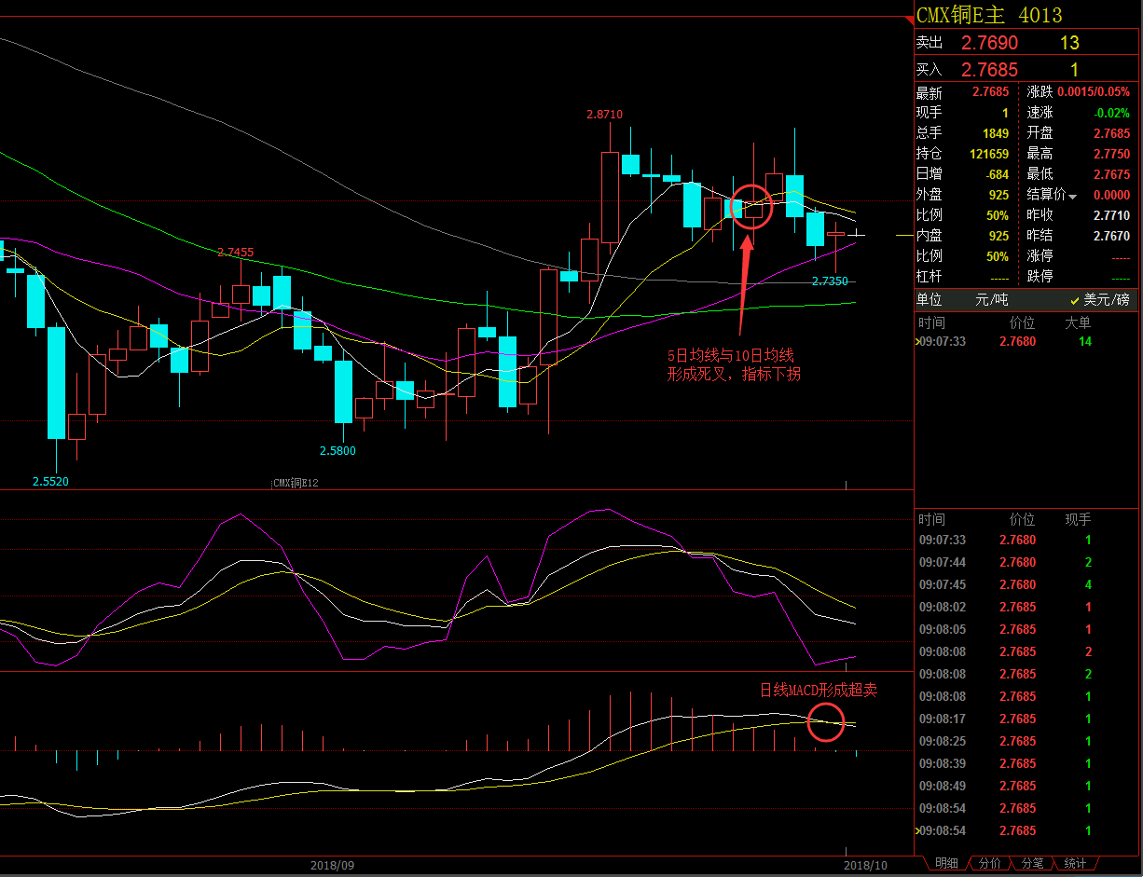Screen dimensions: 1143x877
Task: Select the 09:08:17 trade row
Action: tap(1026, 719)
